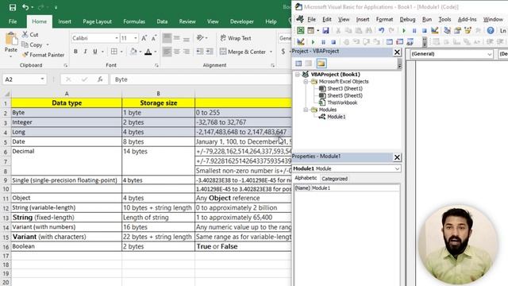Open the Excel Page Layout tab
The height and width of the screenshot is (286, 508).
tap(97, 21)
